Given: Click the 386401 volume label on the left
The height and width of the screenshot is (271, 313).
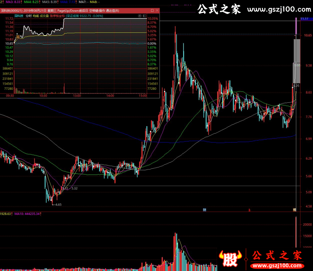Looking at the screenshot, I should click(x=7, y=68).
